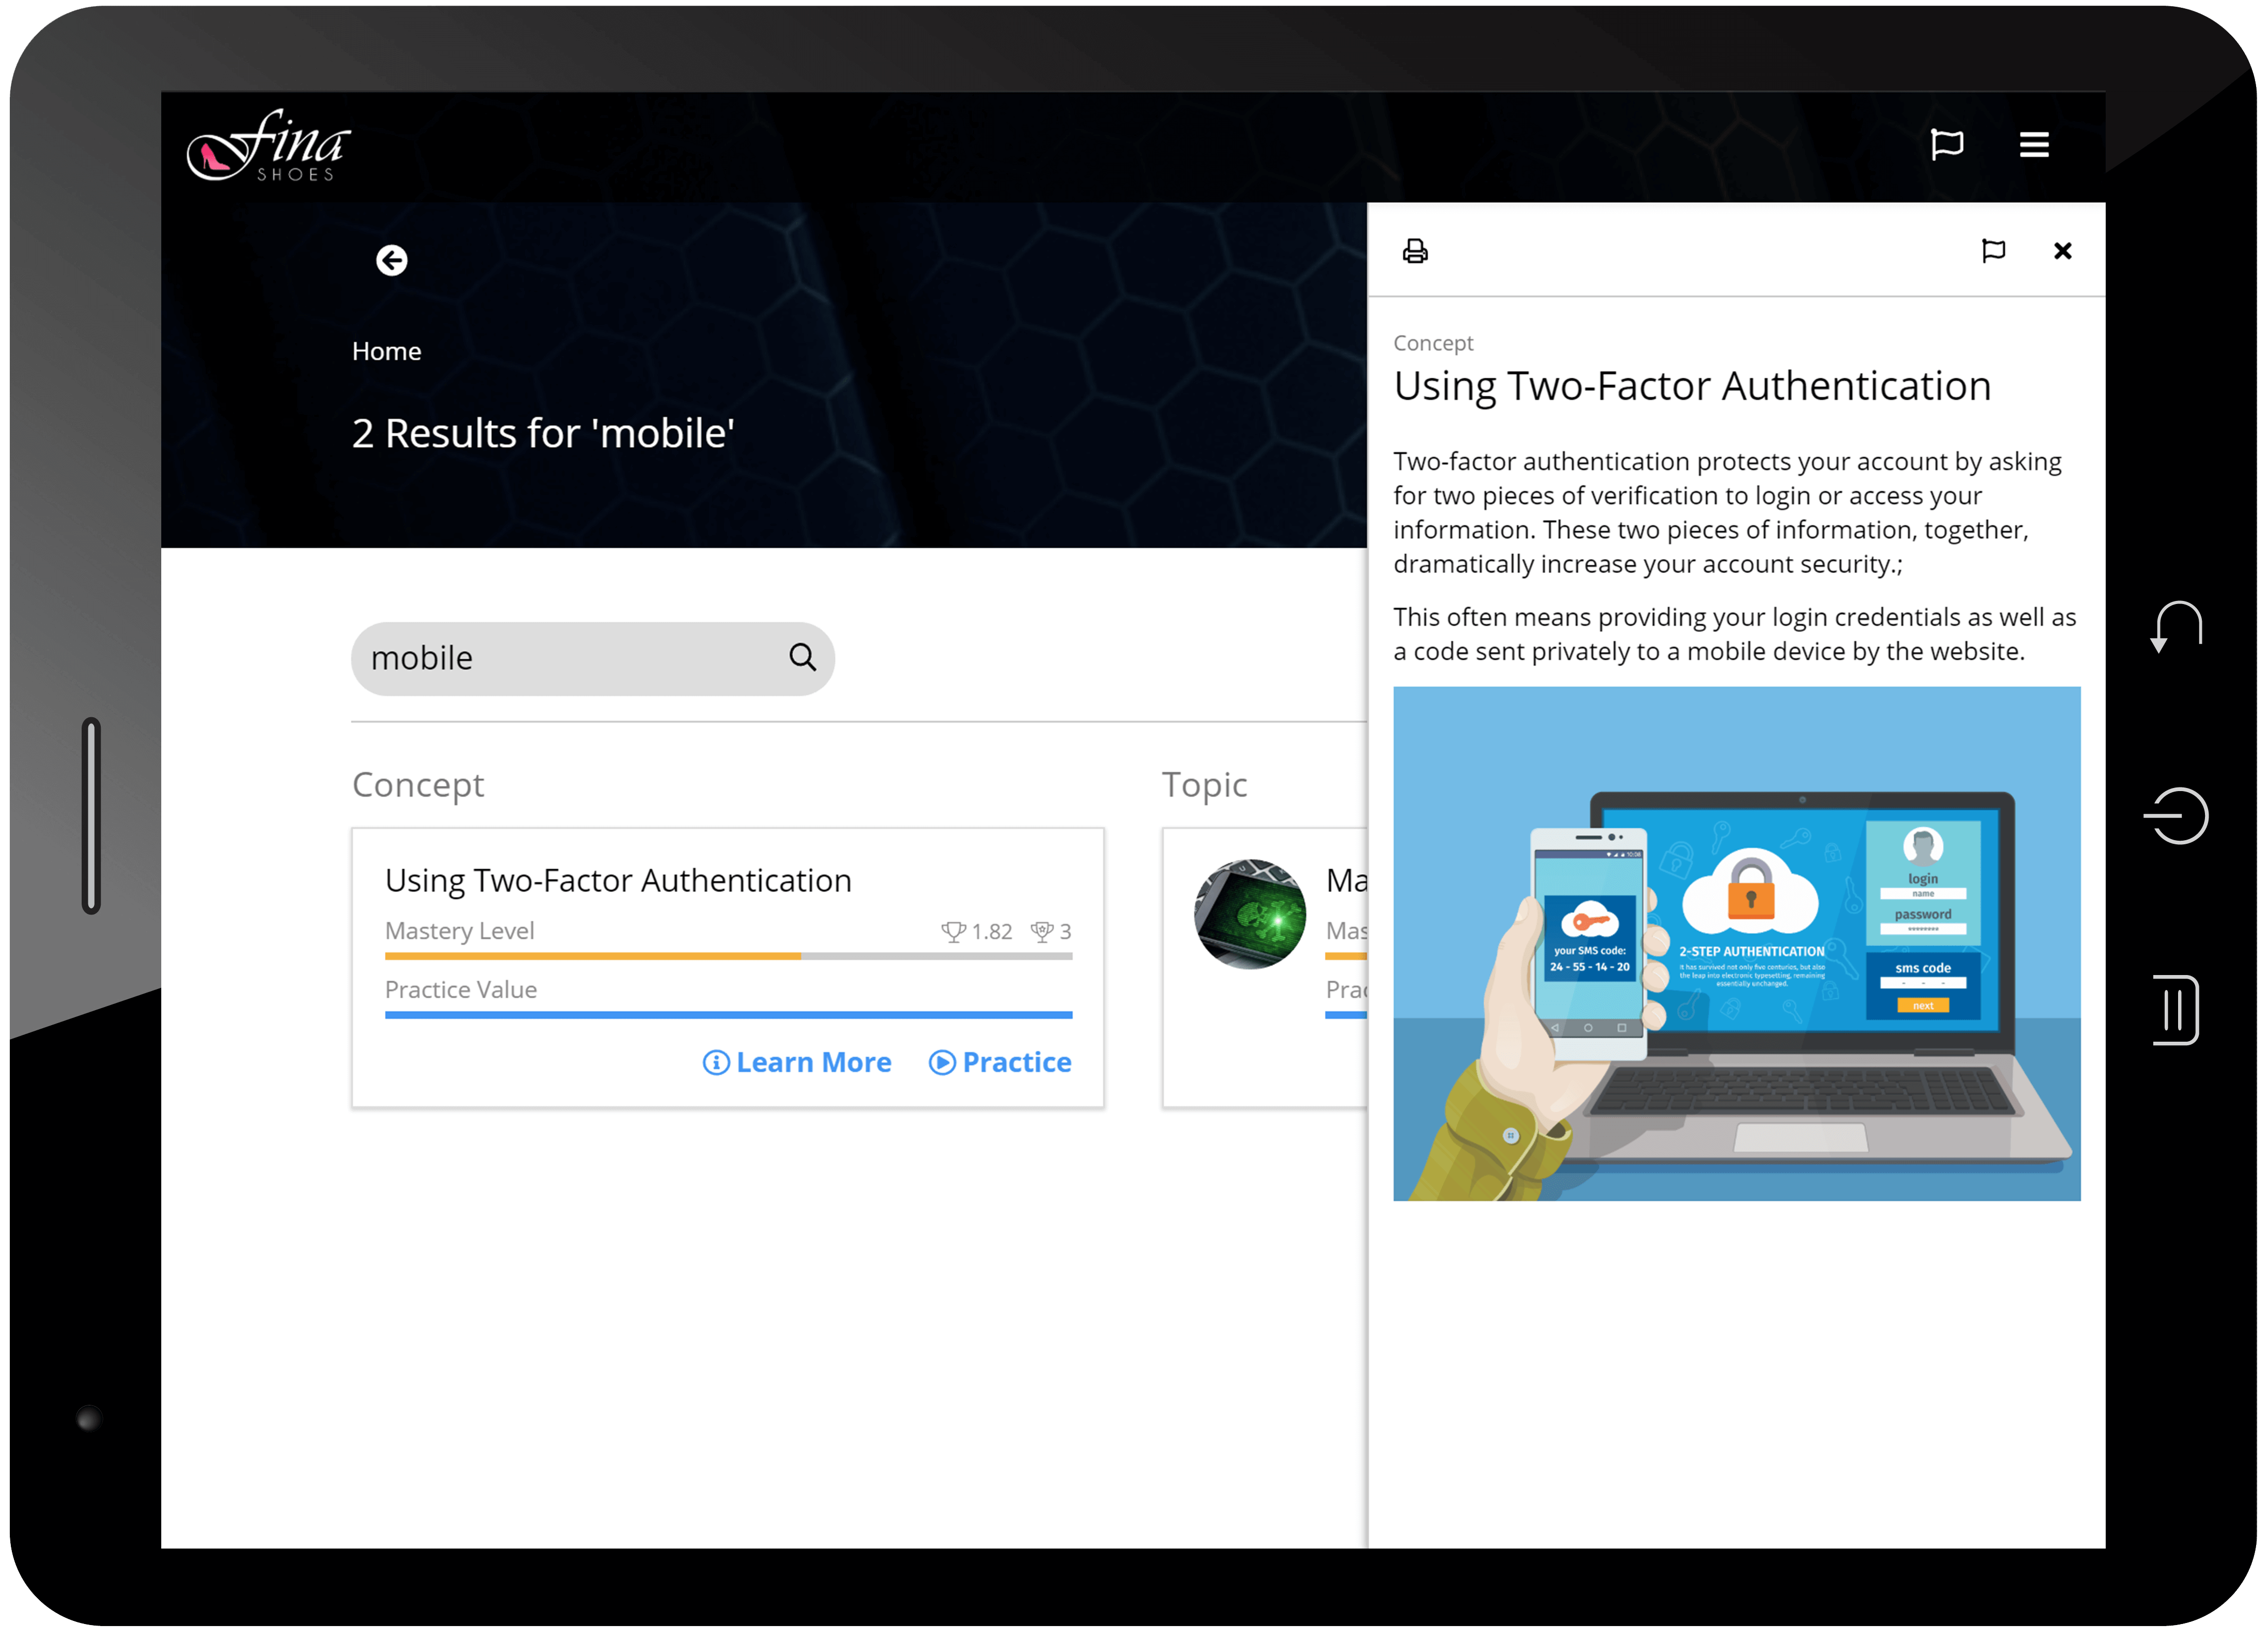Open the Using Two-Factor Authentication card title
The height and width of the screenshot is (1639, 2268).
pos(618,881)
